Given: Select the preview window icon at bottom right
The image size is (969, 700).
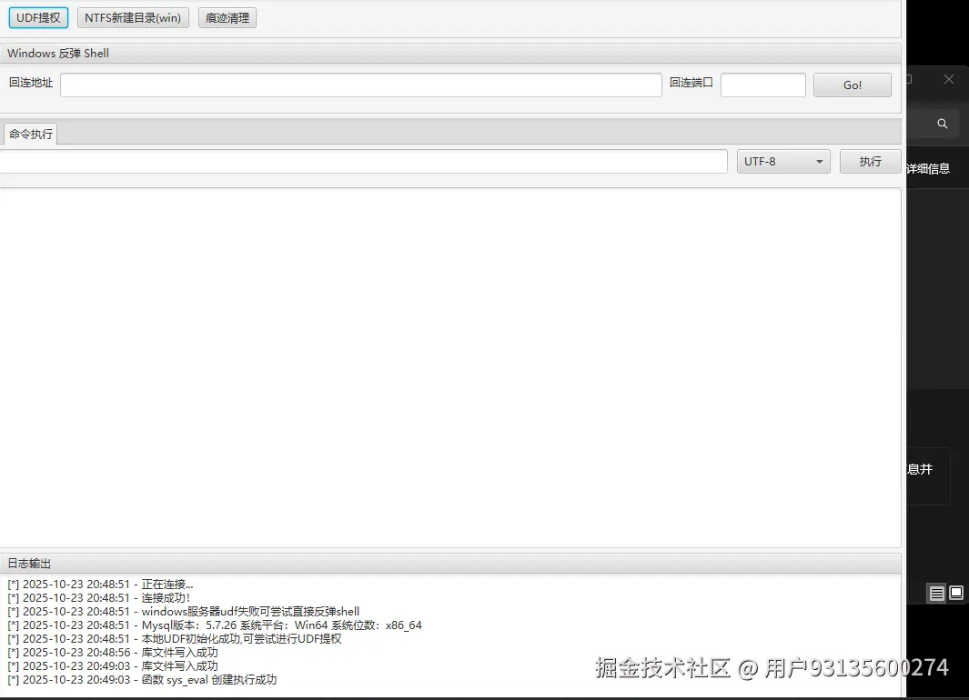Looking at the screenshot, I should coord(956,593).
